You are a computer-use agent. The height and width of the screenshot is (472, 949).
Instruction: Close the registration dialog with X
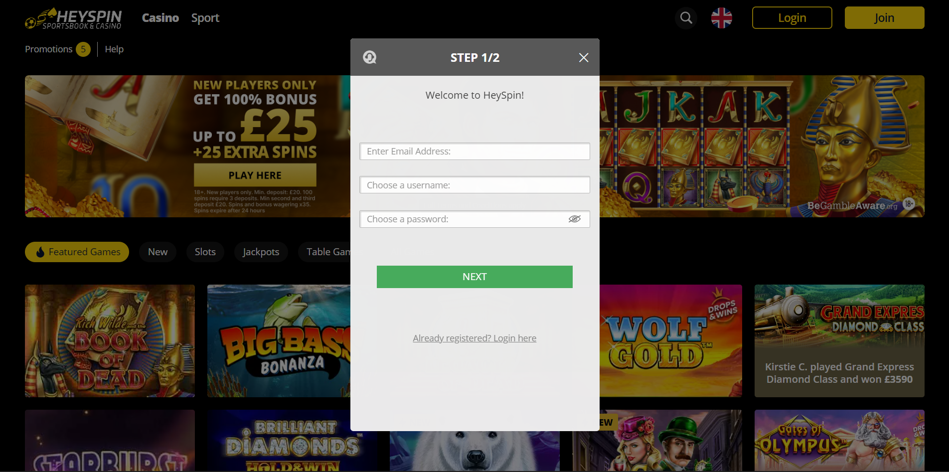tap(584, 58)
